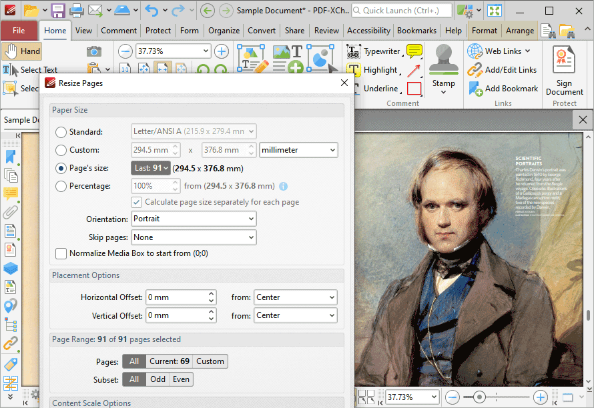Click the Add Text tool icon

pos(288,58)
